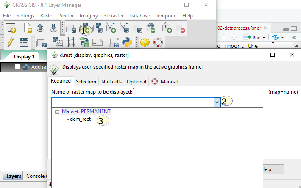
Task: Click the Open existing workspace icon
Action: click(x=41, y=29)
